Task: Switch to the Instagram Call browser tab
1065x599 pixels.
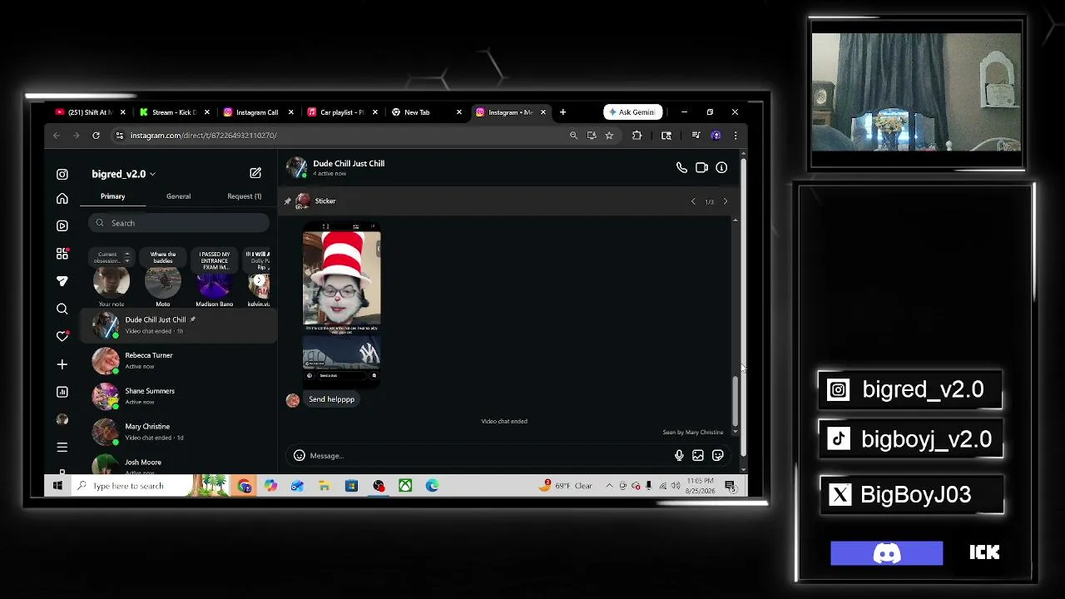Action: coord(256,112)
